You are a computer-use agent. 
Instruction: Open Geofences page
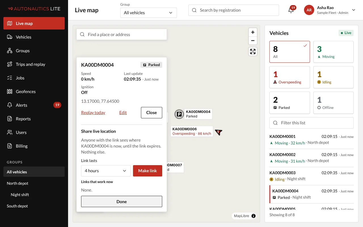click(x=34, y=91)
